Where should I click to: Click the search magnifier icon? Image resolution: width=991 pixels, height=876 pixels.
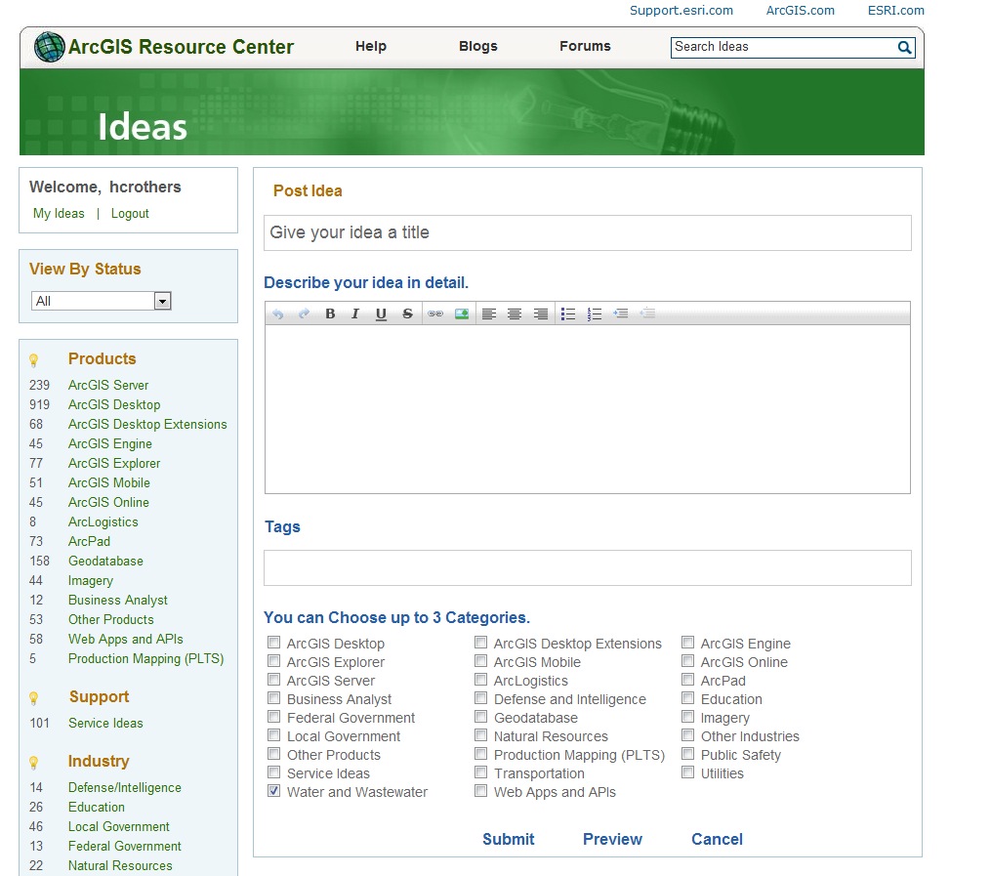tap(904, 48)
